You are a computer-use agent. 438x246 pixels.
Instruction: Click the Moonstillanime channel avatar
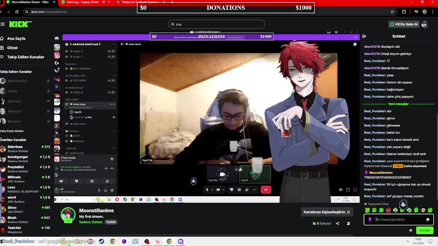point(68,215)
